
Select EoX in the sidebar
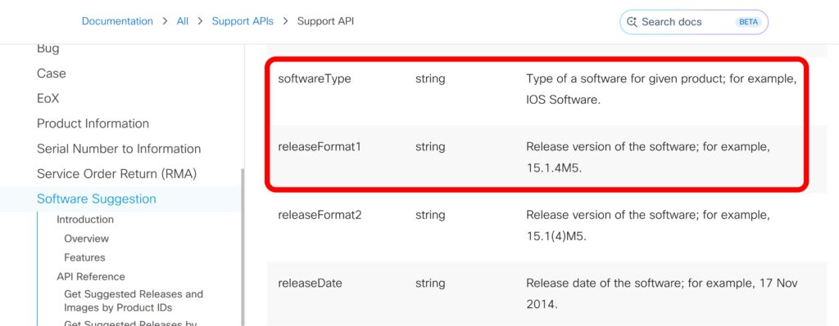[48, 99]
